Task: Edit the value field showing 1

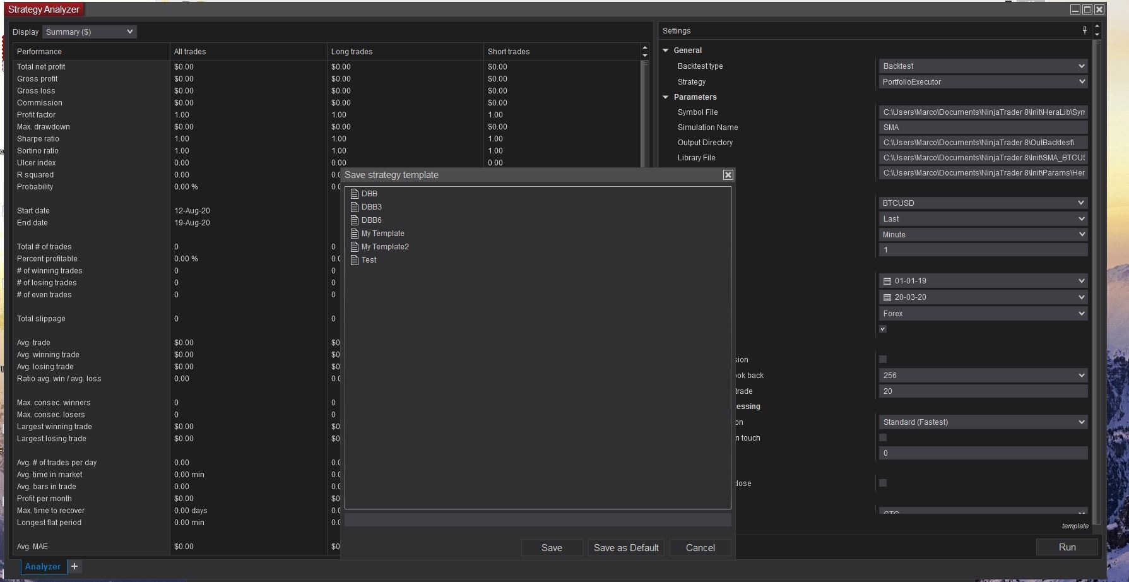Action: pyautogui.click(x=983, y=250)
